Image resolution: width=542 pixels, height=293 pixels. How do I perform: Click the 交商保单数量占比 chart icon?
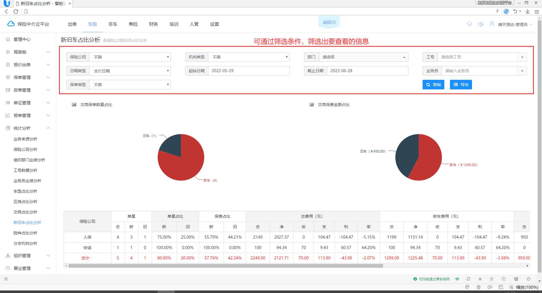[74, 105]
